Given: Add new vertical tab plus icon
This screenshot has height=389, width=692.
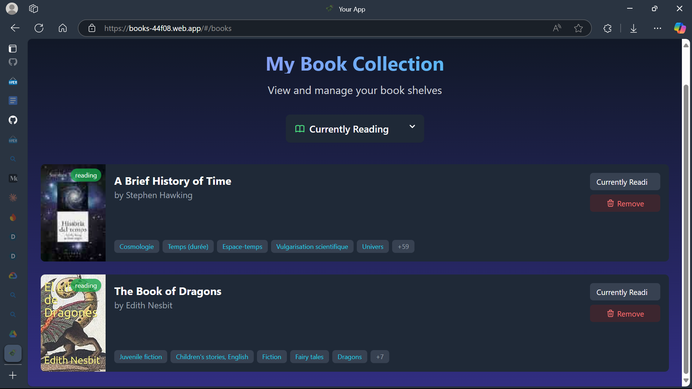Looking at the screenshot, I should coord(13,375).
